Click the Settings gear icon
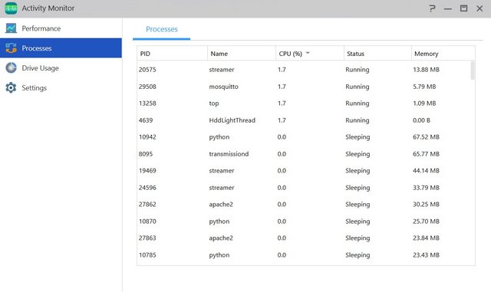 coord(11,88)
